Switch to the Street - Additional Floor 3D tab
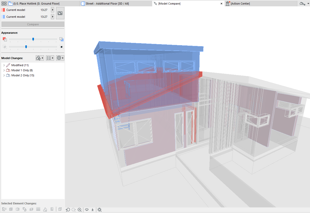The width and height of the screenshot is (310, 213). pos(107,4)
